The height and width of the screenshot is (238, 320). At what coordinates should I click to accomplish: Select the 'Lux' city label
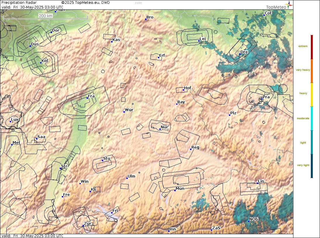pyautogui.click(x=15, y=120)
